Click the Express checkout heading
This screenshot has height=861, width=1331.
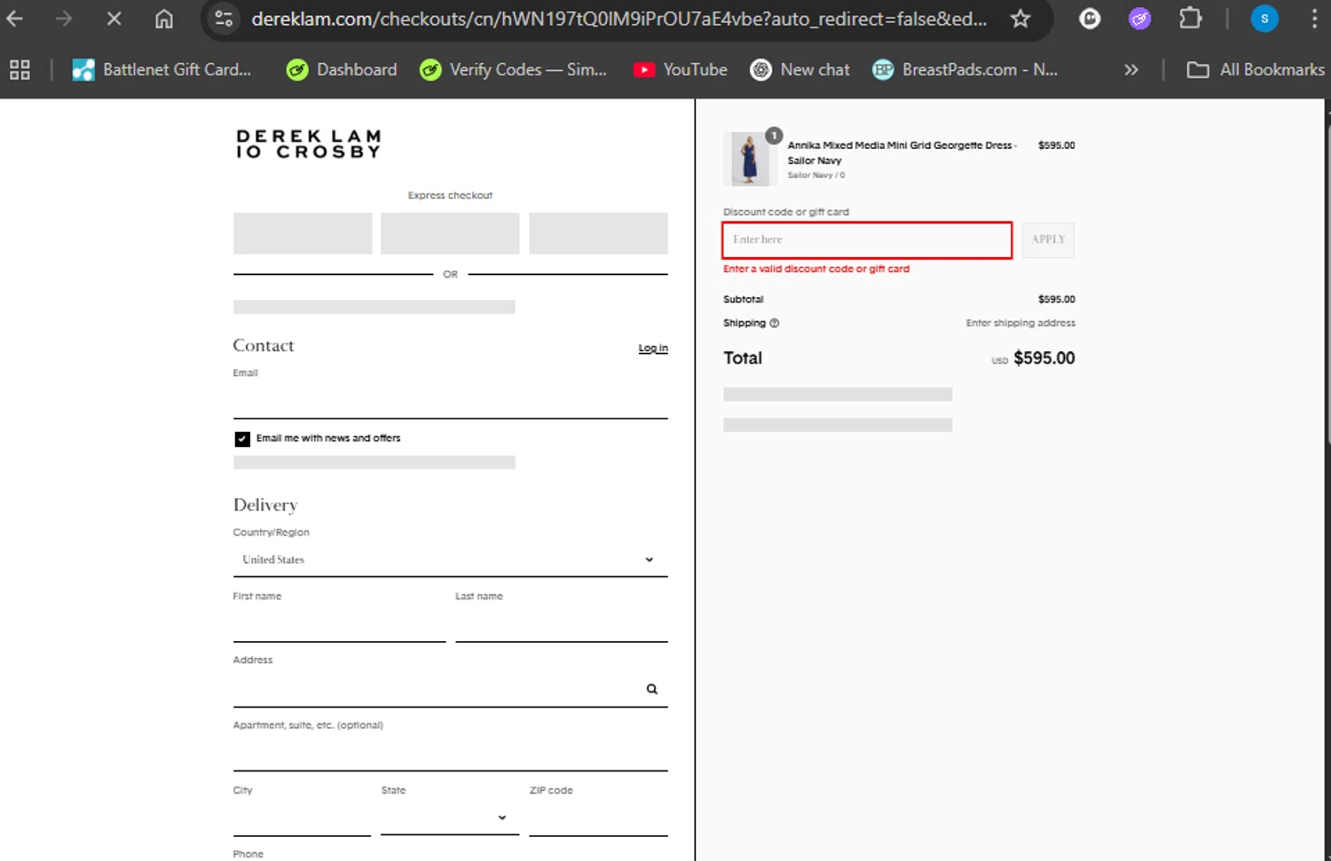(450, 196)
